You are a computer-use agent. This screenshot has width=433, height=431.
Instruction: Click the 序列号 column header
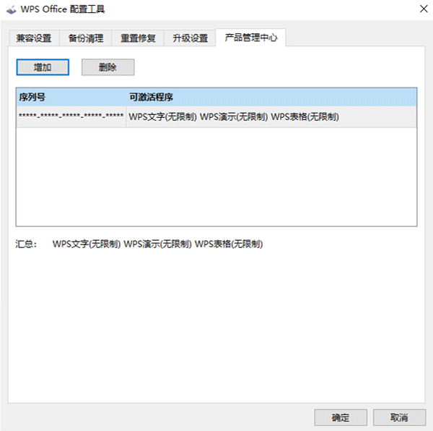coord(71,97)
